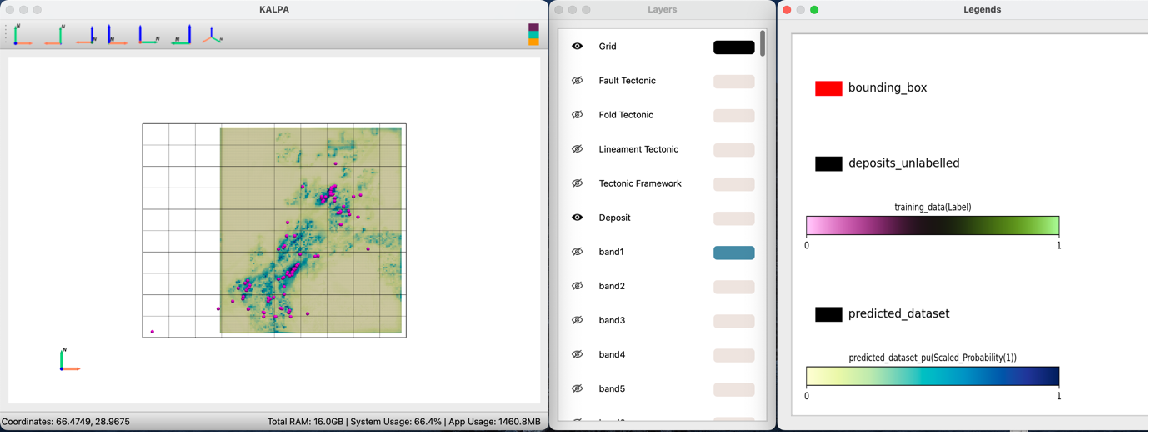
Task: Click the prospectivity map raster in KALPA canvas
Action: 313,232
